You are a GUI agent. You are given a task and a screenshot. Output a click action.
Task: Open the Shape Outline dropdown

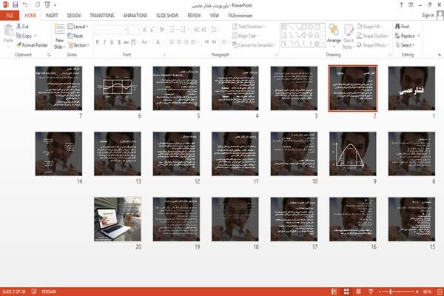point(373,36)
